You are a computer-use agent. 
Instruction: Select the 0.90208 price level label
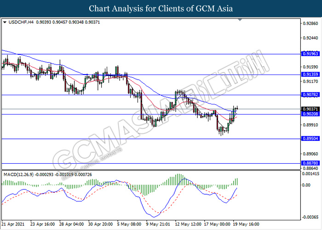[x=310, y=114]
